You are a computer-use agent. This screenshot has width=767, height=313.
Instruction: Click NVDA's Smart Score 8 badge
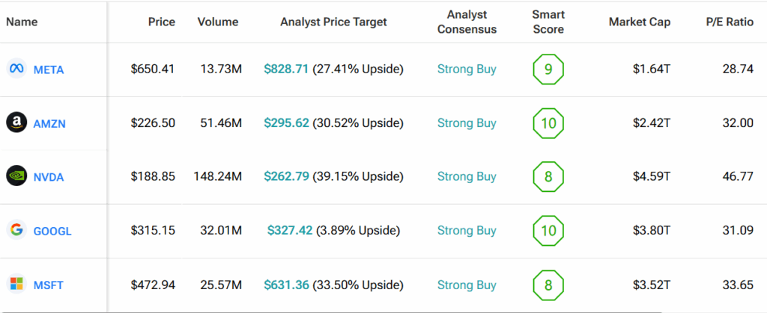pyautogui.click(x=548, y=176)
